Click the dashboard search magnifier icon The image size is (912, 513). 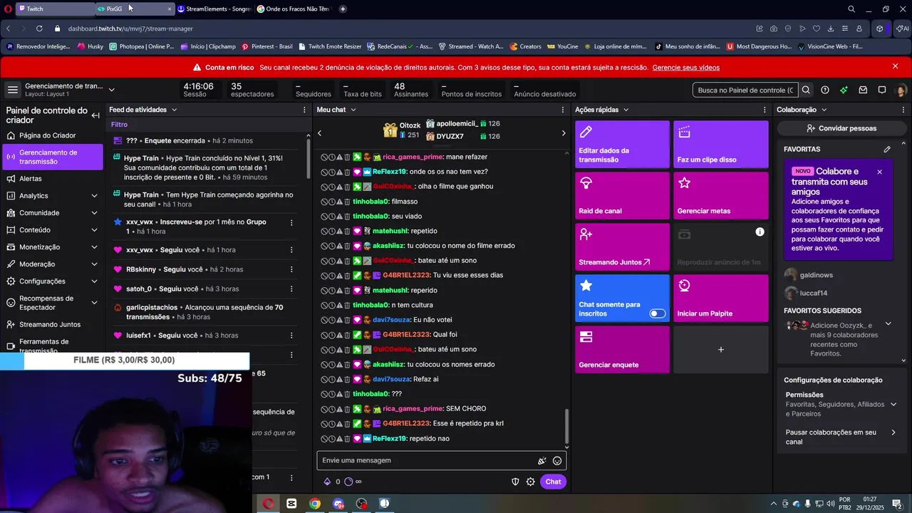(806, 90)
